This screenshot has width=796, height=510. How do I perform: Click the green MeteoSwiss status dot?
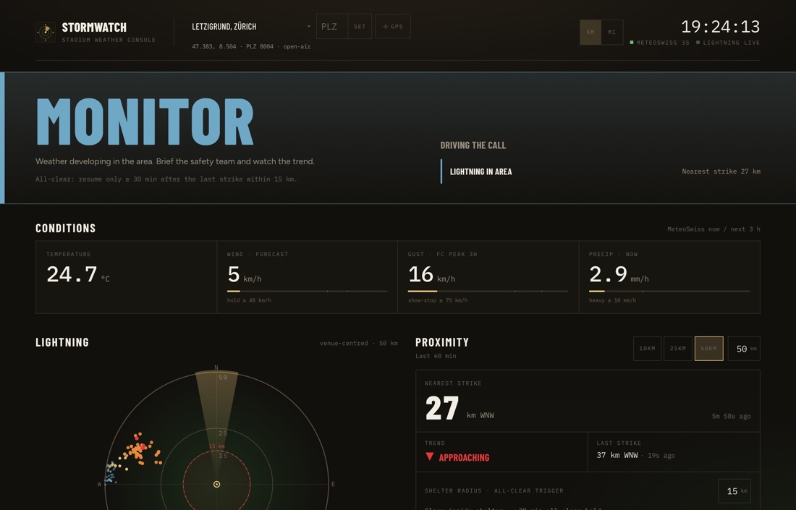632,43
